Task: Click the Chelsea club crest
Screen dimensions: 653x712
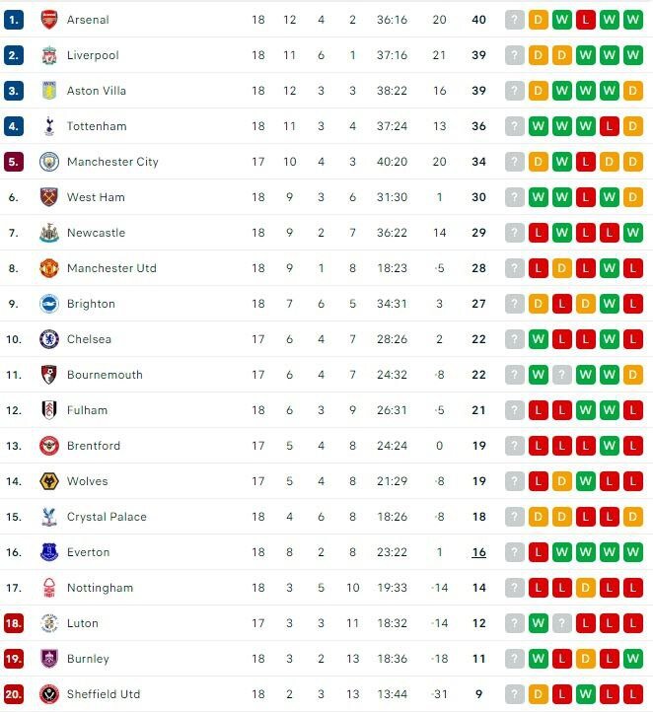Action: click(49, 339)
